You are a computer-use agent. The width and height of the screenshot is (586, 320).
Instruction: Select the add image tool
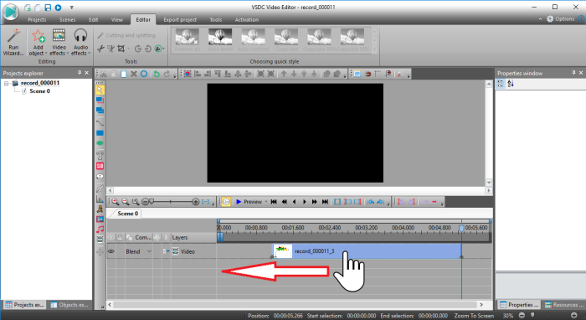pos(100,219)
